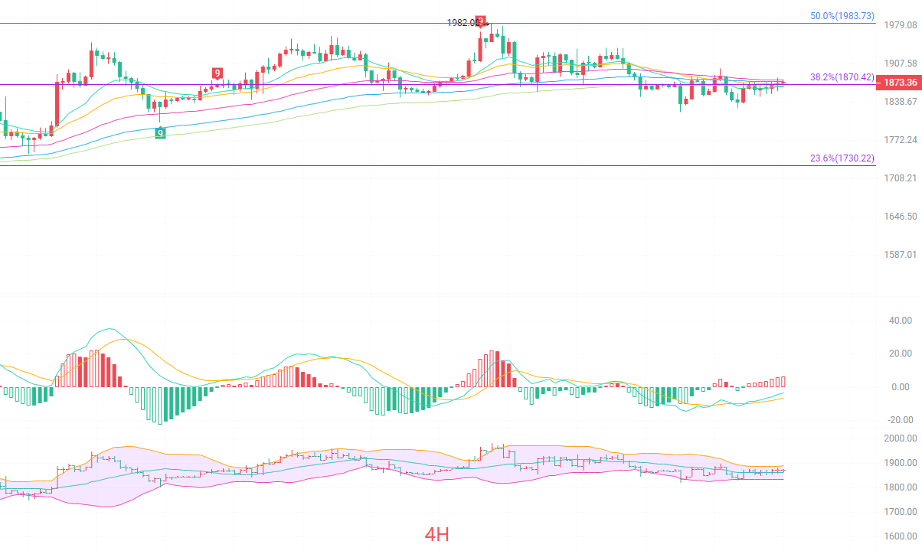Click the 1772.24 price axis label

pyautogui.click(x=900, y=139)
